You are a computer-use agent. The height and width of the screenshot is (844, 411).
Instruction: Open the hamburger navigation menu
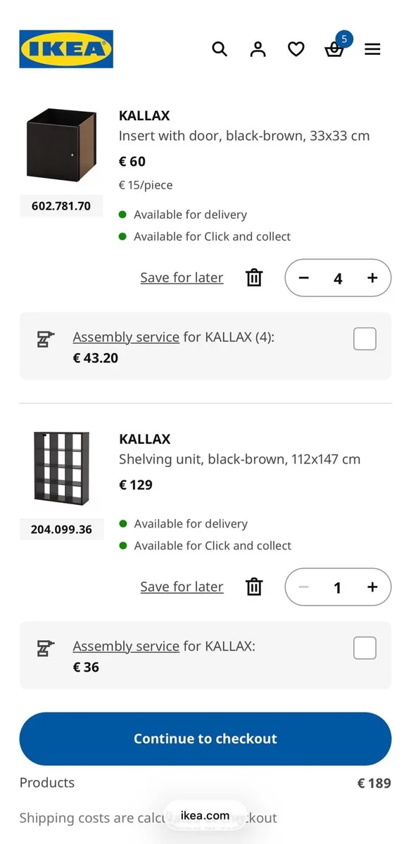point(372,49)
